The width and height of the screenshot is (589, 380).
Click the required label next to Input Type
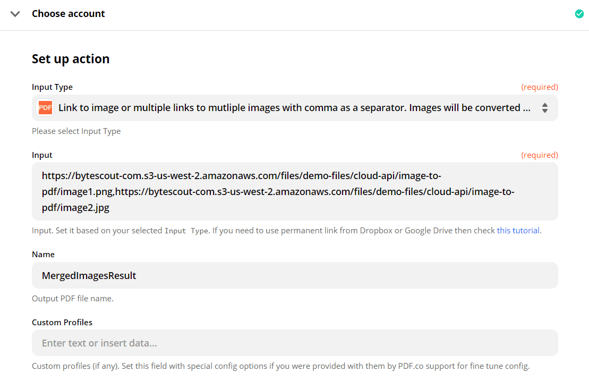pos(540,87)
